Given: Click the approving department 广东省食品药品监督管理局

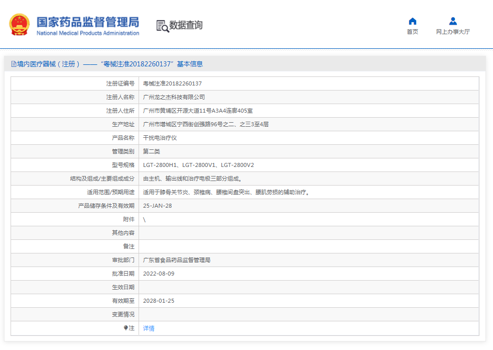Looking at the screenshot, I should [x=176, y=260].
